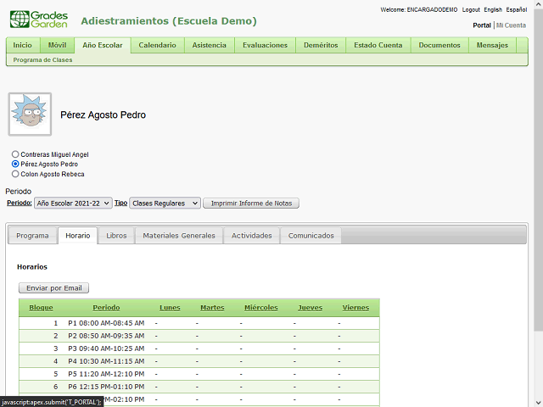Open the Clases Regulares type dropdown
Viewport: 543px width, 407px height.
(x=165, y=203)
